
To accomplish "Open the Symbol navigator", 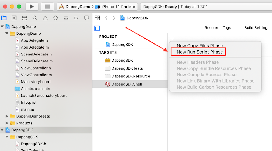I will coord(24,18).
